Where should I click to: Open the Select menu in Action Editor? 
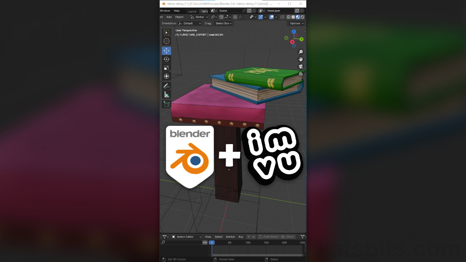point(218,237)
